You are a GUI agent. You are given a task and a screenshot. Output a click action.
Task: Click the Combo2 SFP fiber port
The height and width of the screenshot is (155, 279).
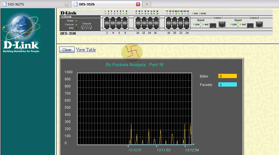click(x=250, y=25)
